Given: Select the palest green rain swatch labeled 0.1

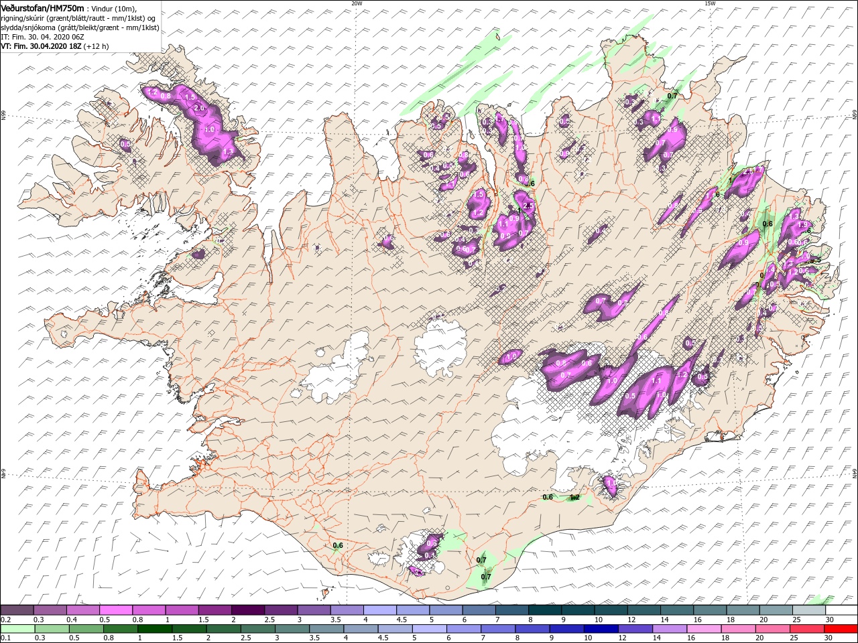Looking at the screenshot, I should click(x=17, y=629).
